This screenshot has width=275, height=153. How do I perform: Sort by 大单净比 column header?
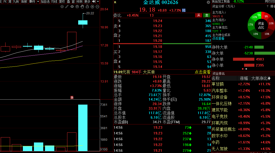click(261, 78)
